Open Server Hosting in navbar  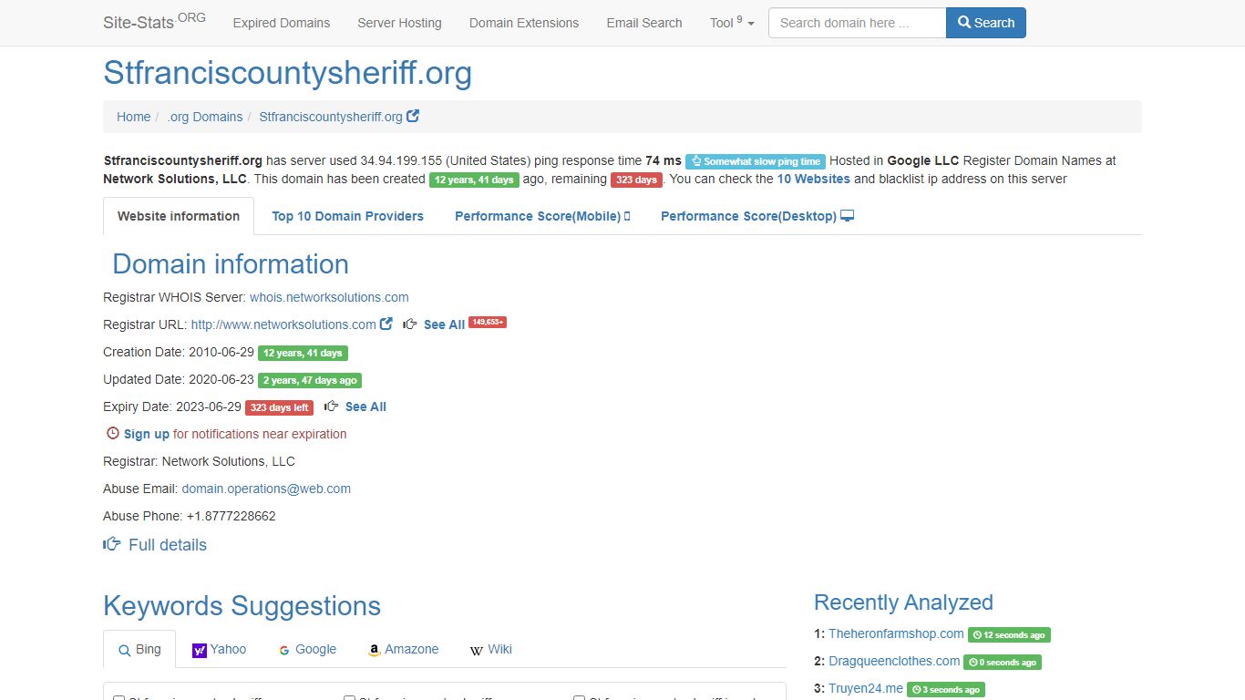pos(399,23)
